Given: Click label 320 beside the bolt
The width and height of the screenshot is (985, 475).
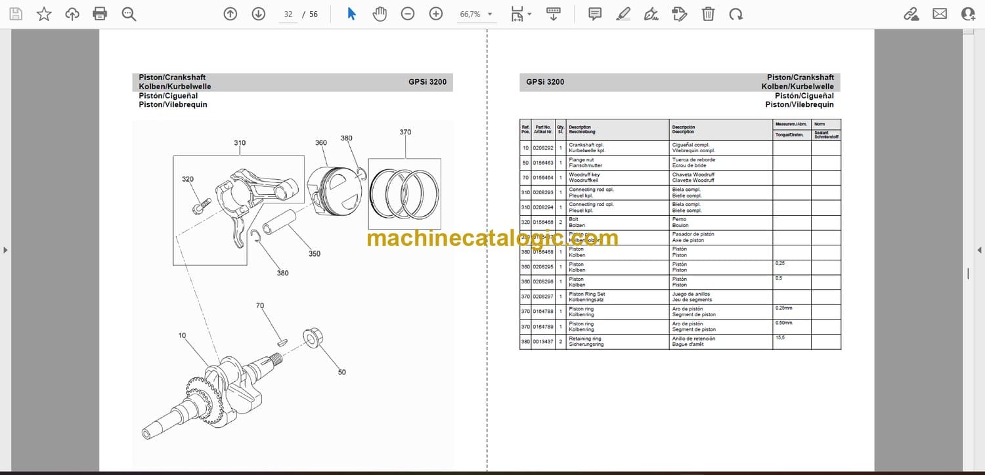Looking at the screenshot, I should pyautogui.click(x=188, y=179).
